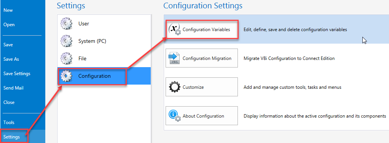The width and height of the screenshot is (389, 143).
Task: Open the Tools backstage entry
Action: 9,123
